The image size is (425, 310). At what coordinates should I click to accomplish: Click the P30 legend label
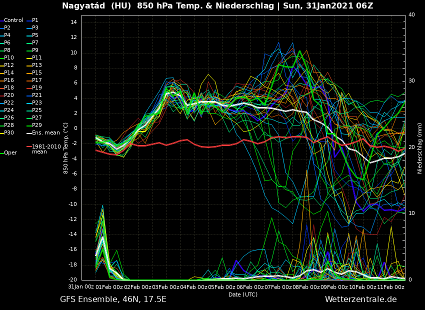9,133
